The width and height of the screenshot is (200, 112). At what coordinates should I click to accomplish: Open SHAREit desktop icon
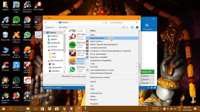16,66
